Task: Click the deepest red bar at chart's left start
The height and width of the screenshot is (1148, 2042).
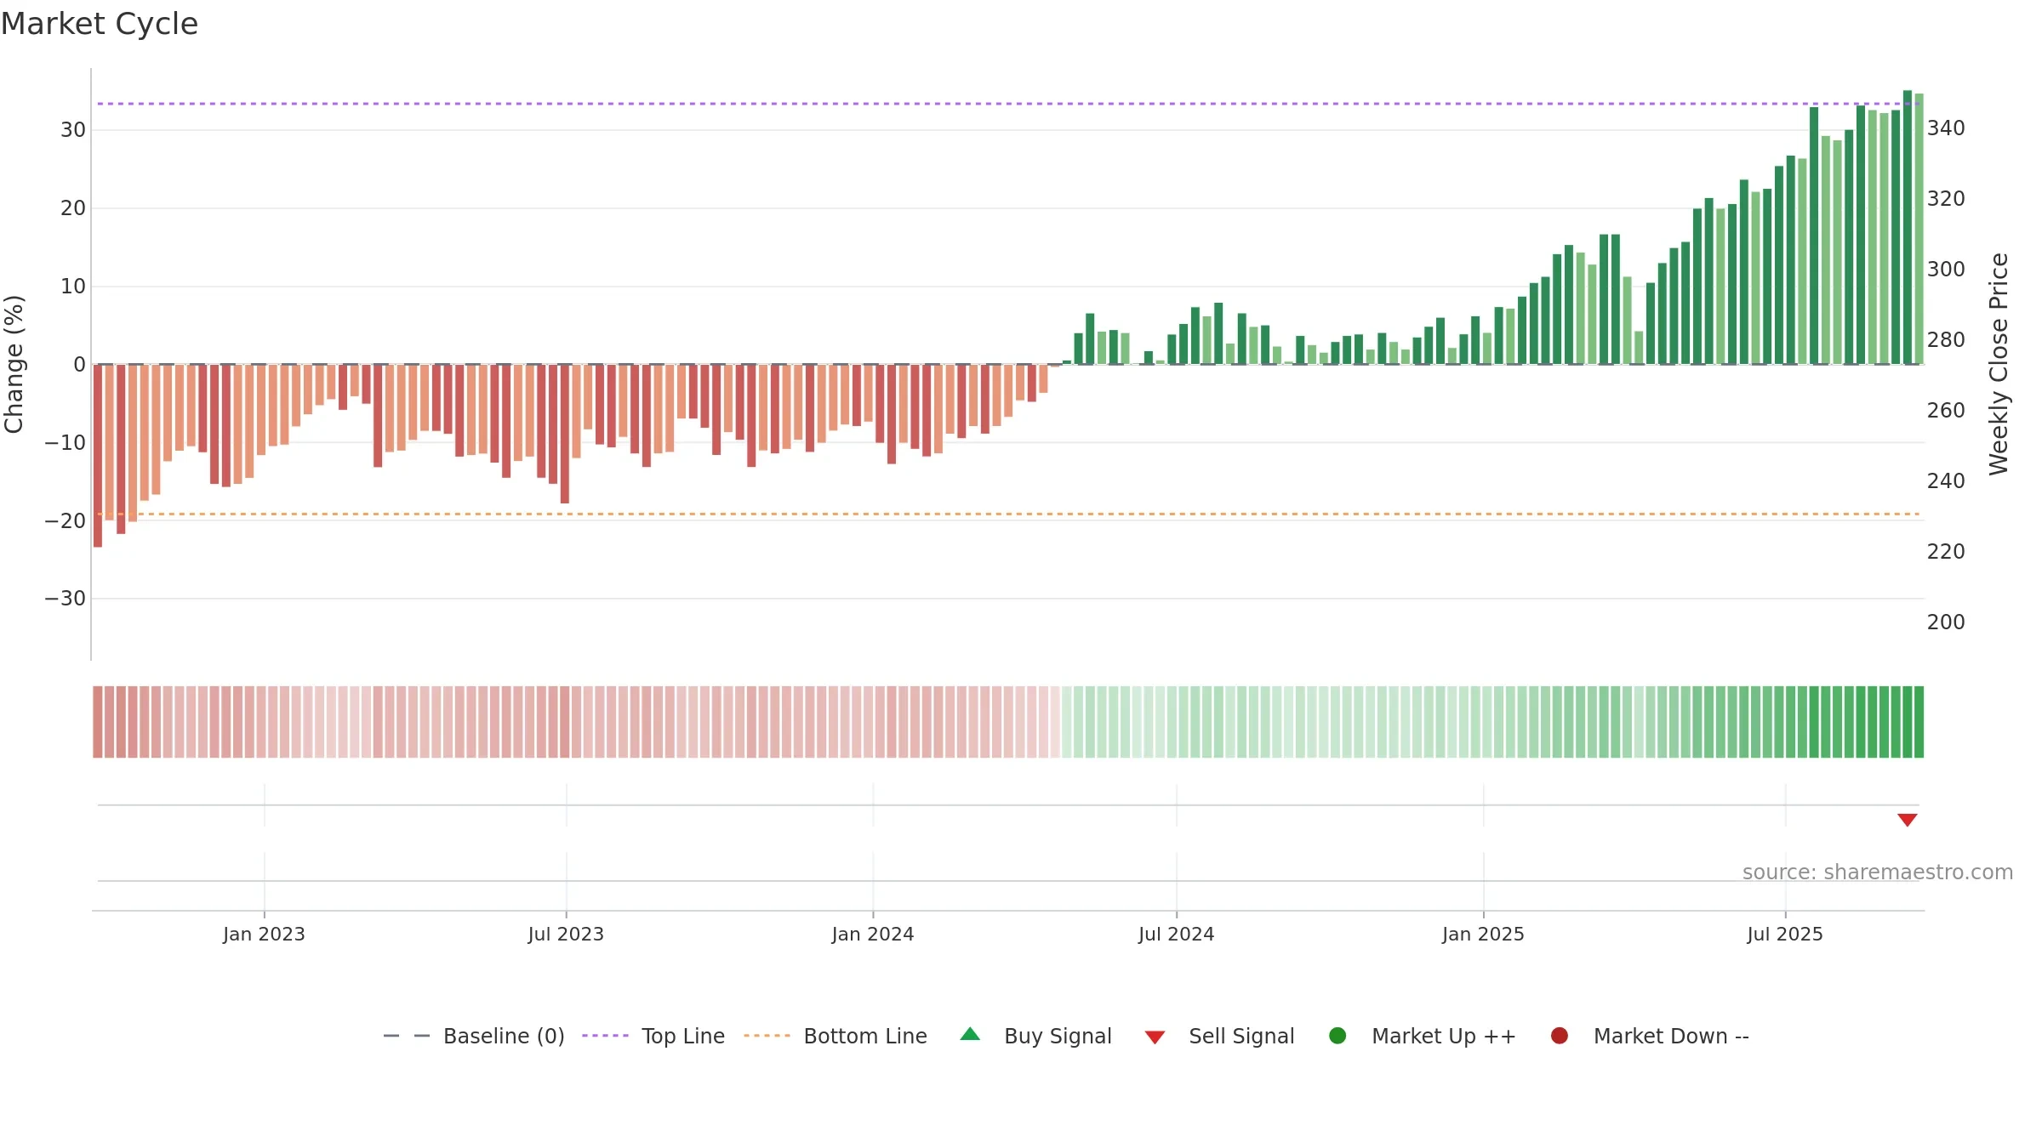Action: click(x=98, y=456)
